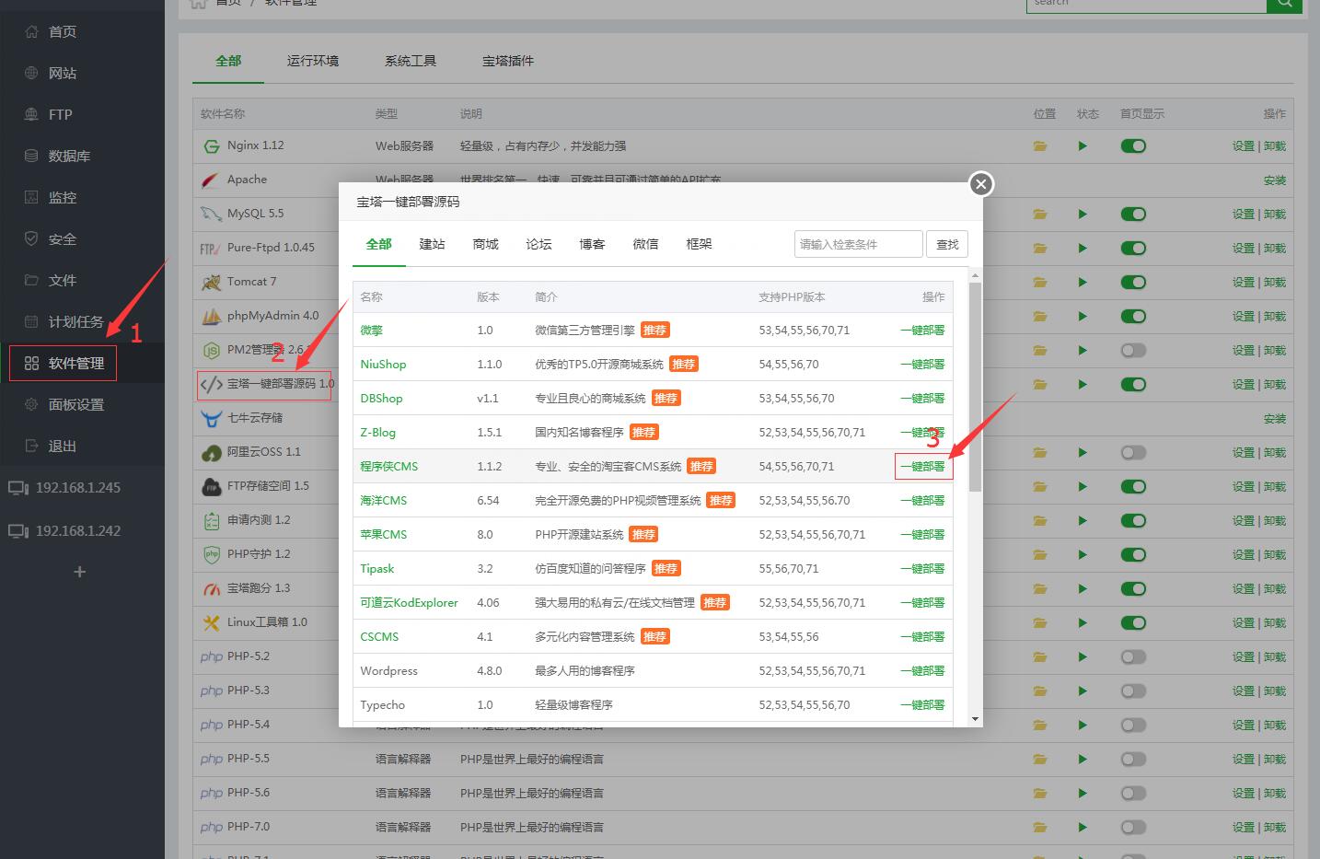Switch to the 系统工具 tab
The height and width of the screenshot is (859, 1320).
coord(411,61)
